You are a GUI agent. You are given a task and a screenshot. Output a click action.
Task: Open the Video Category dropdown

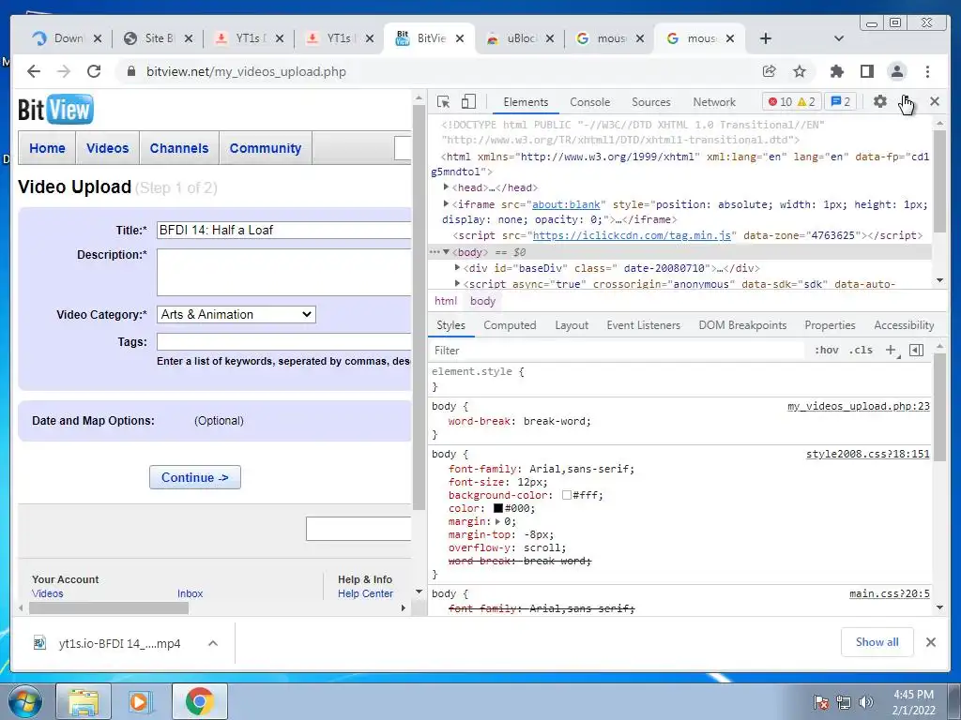pos(236,315)
